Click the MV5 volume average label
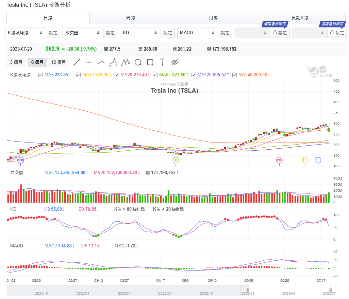This screenshot has width=349, height=299. pyautogui.click(x=66, y=173)
